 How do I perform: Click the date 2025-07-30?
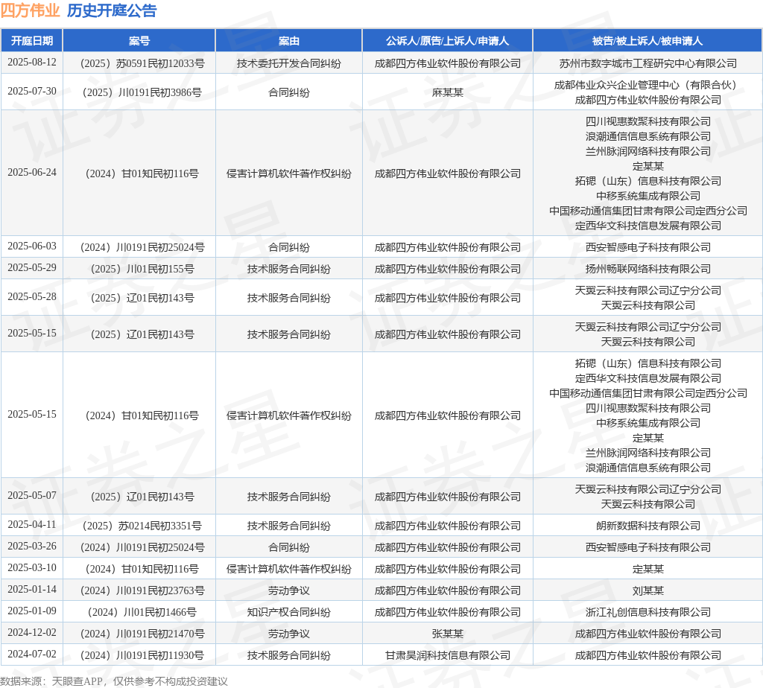coord(32,92)
